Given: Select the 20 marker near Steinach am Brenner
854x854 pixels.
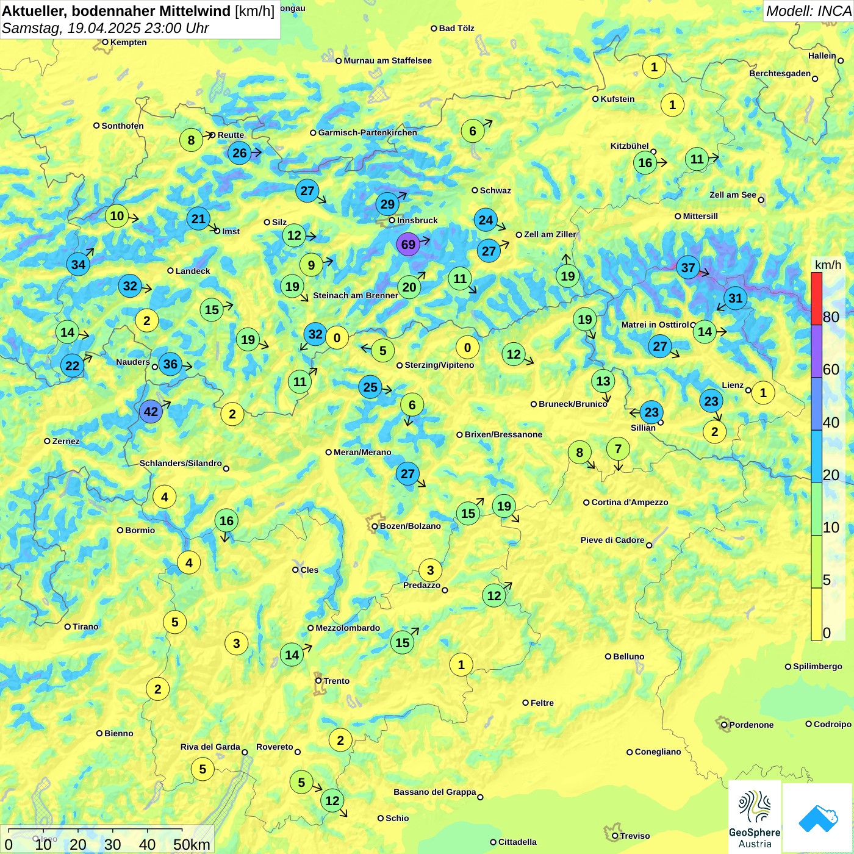Looking at the screenshot, I should point(409,287).
